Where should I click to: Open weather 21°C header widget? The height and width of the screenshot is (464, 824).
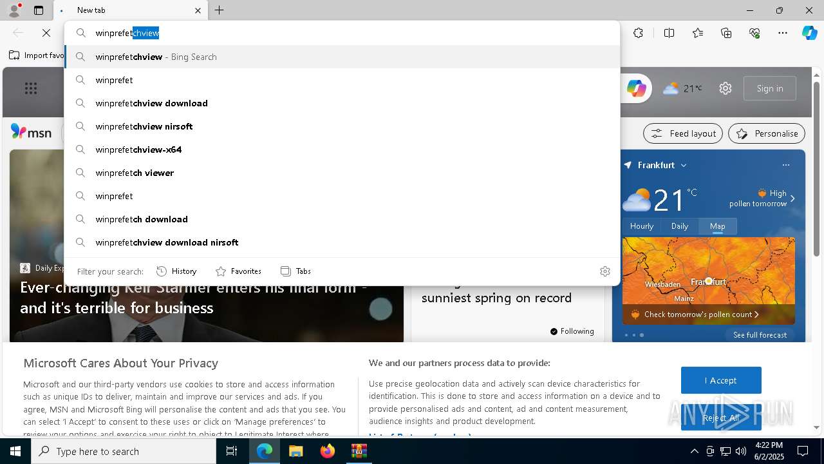(x=683, y=88)
